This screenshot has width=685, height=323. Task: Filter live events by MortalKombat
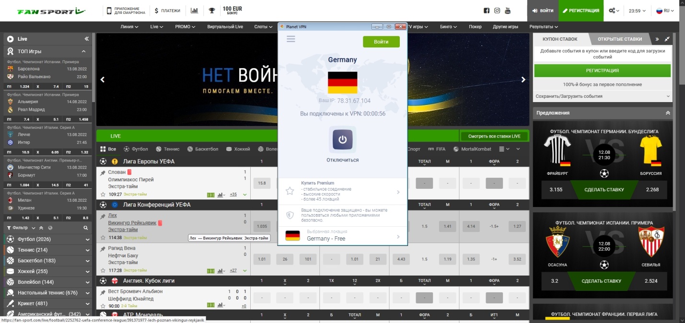(x=472, y=149)
